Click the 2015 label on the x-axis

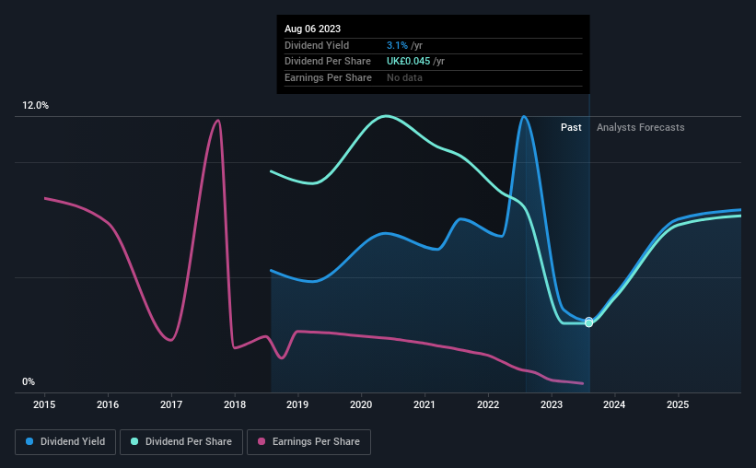tap(44, 404)
